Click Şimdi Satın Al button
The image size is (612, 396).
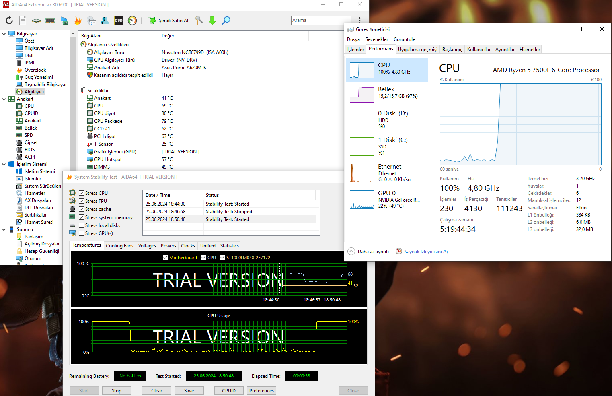(168, 21)
